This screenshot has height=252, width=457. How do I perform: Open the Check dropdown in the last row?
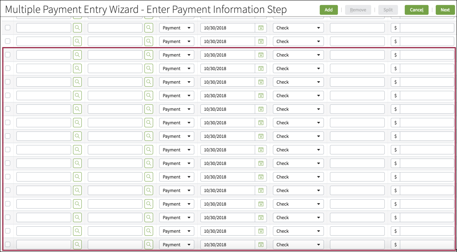pos(298,244)
